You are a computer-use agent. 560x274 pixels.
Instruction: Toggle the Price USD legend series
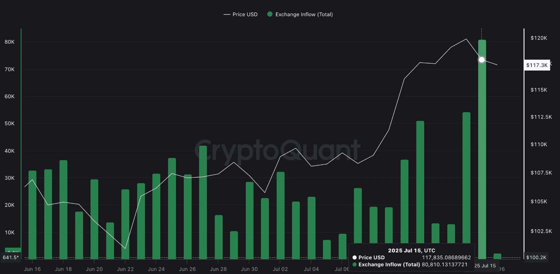point(240,14)
